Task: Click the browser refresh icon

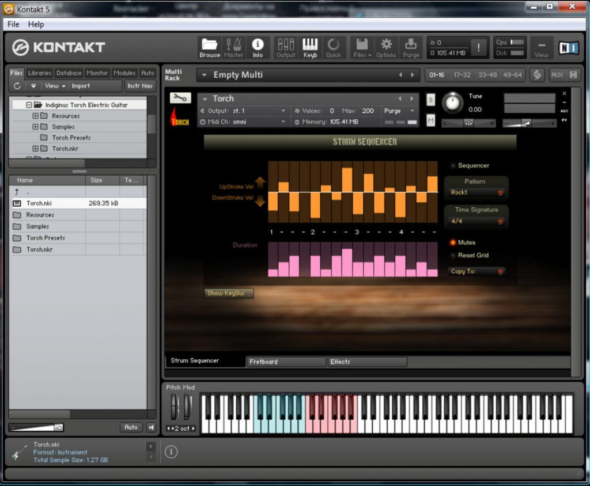Action: [x=17, y=86]
